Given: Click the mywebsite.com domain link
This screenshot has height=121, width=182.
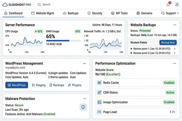Looking at the screenshot, I should pos(15,68).
